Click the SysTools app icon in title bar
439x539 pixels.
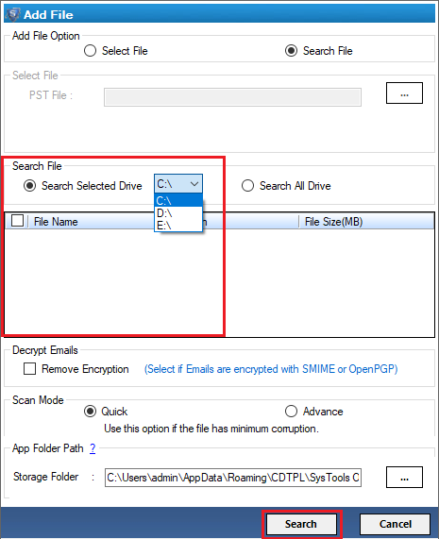(x=12, y=14)
